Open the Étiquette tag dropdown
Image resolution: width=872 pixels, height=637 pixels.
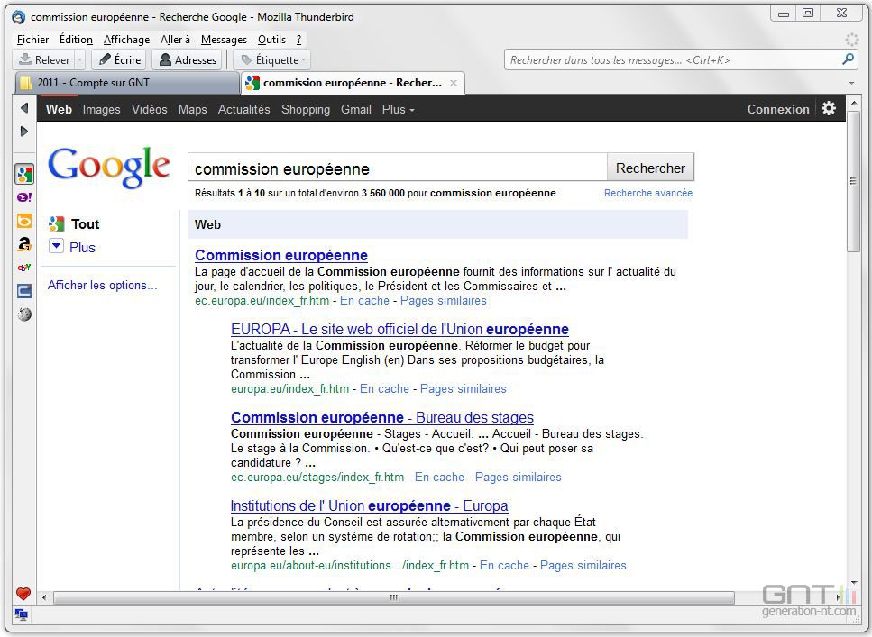pos(272,59)
